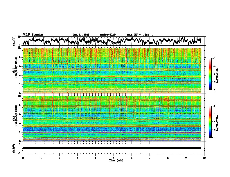Screen dimensions: 230x177
Task: Click inside the ch.1 spectrogram panel
Action: tap(112, 71)
